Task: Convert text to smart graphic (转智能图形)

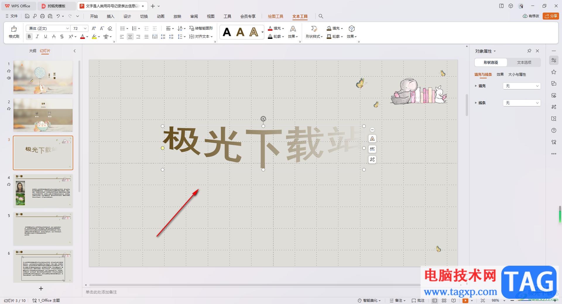Action: (x=201, y=28)
